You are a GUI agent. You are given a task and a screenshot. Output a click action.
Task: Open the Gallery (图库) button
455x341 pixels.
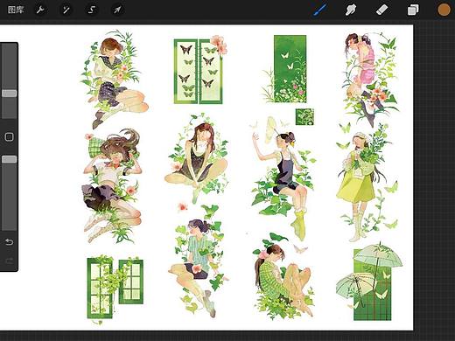tap(16, 10)
